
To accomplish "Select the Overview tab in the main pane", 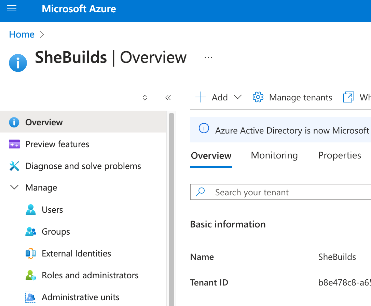I will (x=211, y=156).
